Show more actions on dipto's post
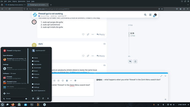Viewport: 190px width, 107px height. click(93, 56)
